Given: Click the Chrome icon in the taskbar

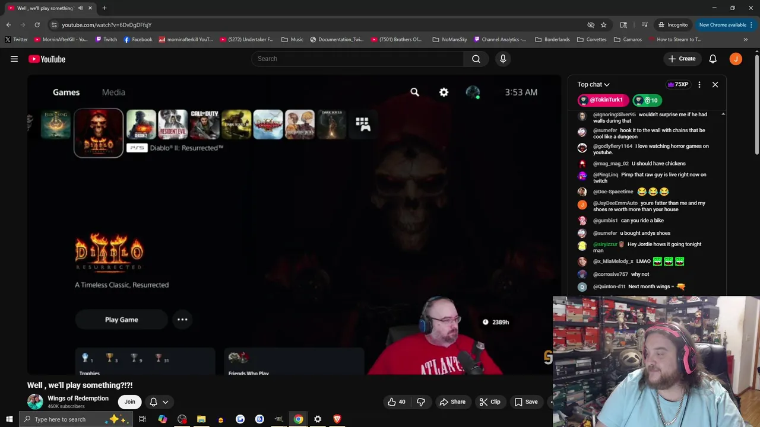Looking at the screenshot, I should coord(298,419).
